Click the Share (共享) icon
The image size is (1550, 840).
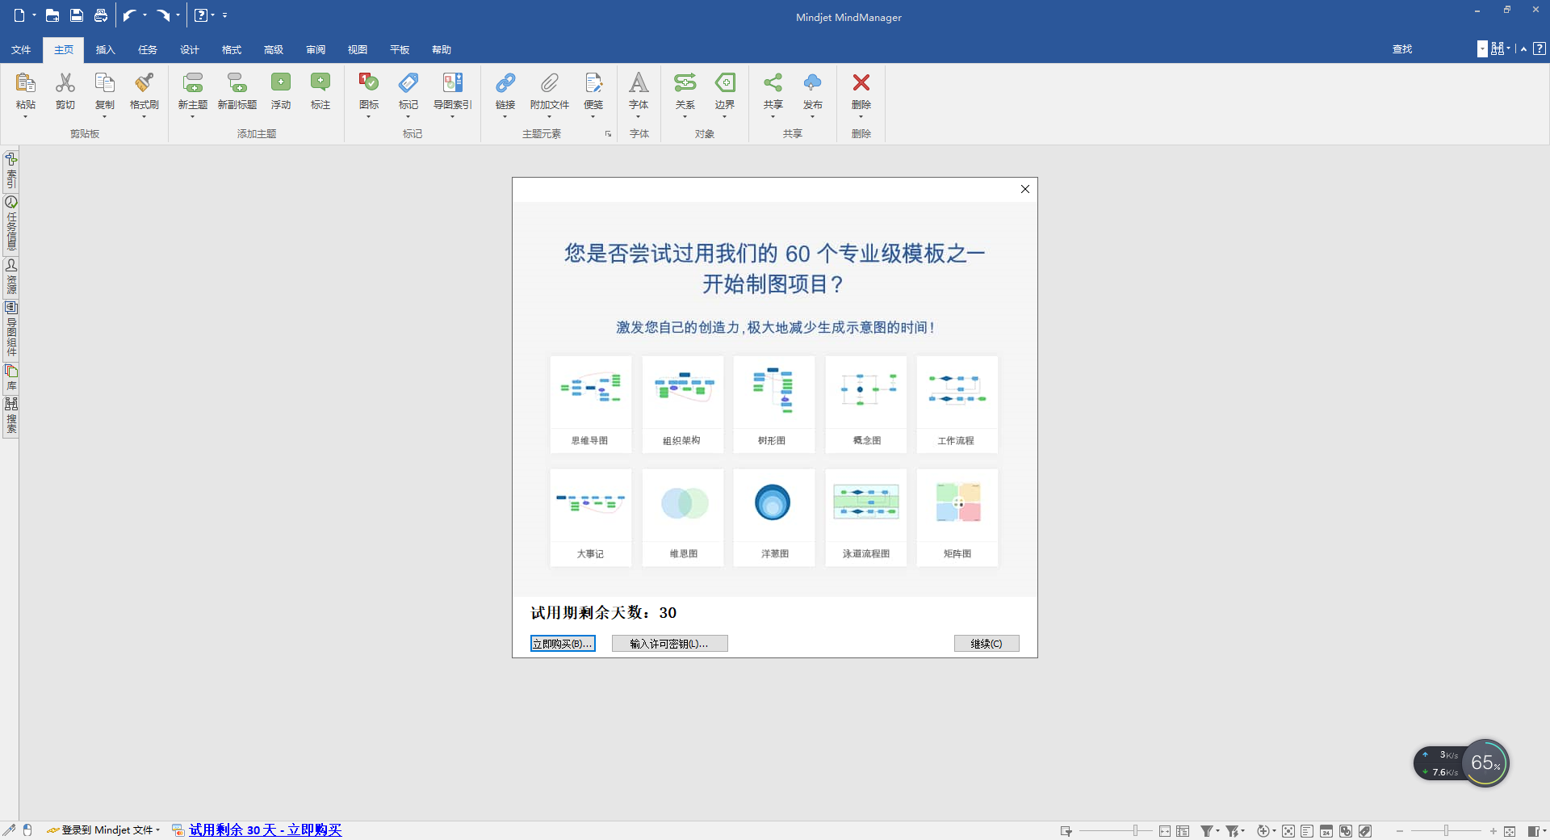click(x=773, y=83)
